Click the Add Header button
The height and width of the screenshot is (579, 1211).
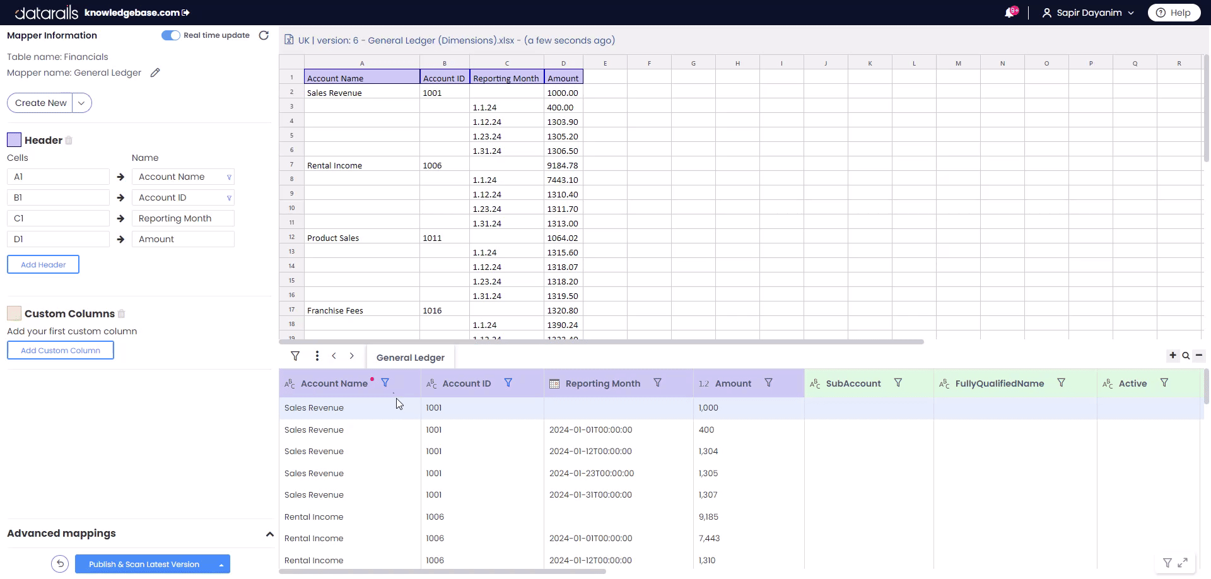point(43,264)
